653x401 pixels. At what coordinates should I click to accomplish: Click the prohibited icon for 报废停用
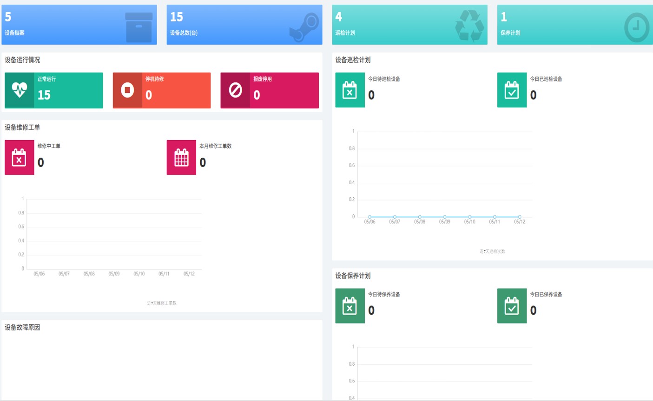pos(235,90)
